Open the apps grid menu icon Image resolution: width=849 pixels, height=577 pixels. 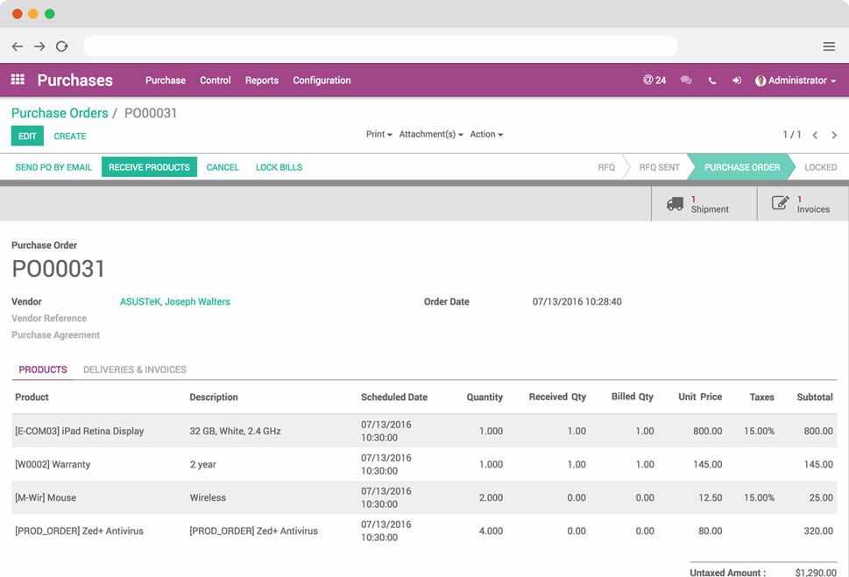click(x=16, y=80)
